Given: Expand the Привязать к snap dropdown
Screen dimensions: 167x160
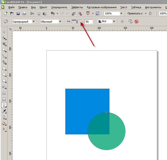Looking at the screenshot, I should click(146, 14).
